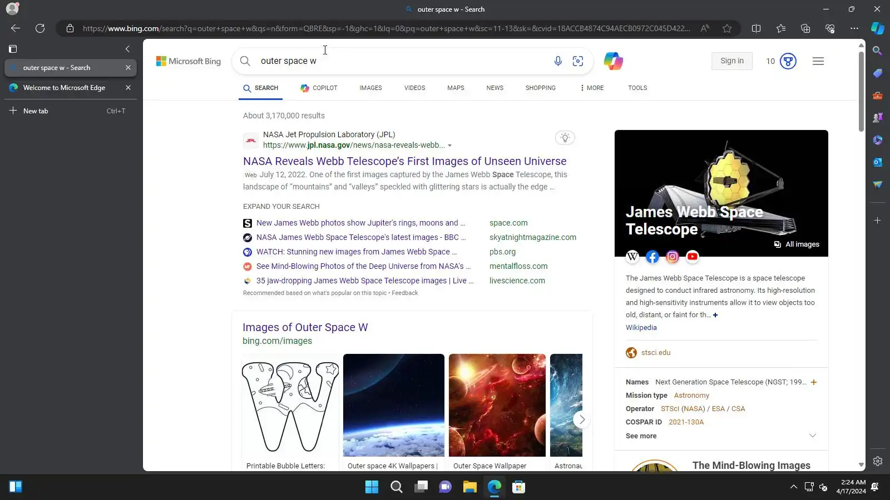Open the Instagram icon in the Webb panel

(x=673, y=257)
